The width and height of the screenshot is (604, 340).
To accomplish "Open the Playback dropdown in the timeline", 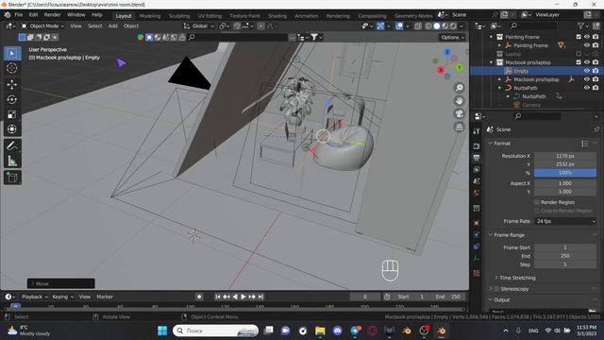I will [34, 297].
